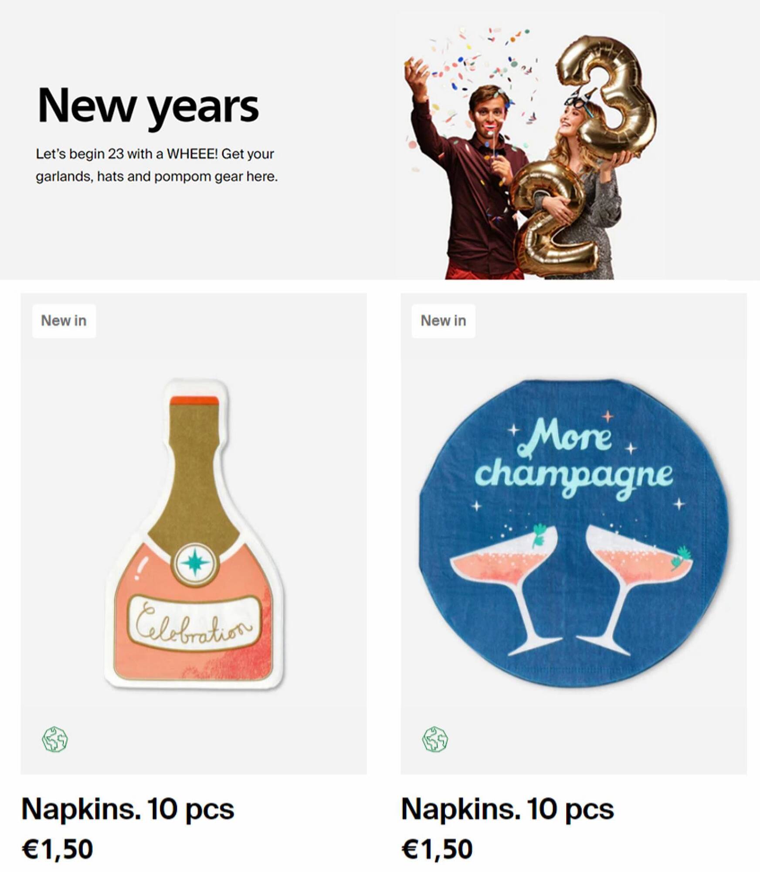760x872 pixels.
Task: Click the More champagne lettering on blue napkin
Action: pyautogui.click(x=574, y=458)
